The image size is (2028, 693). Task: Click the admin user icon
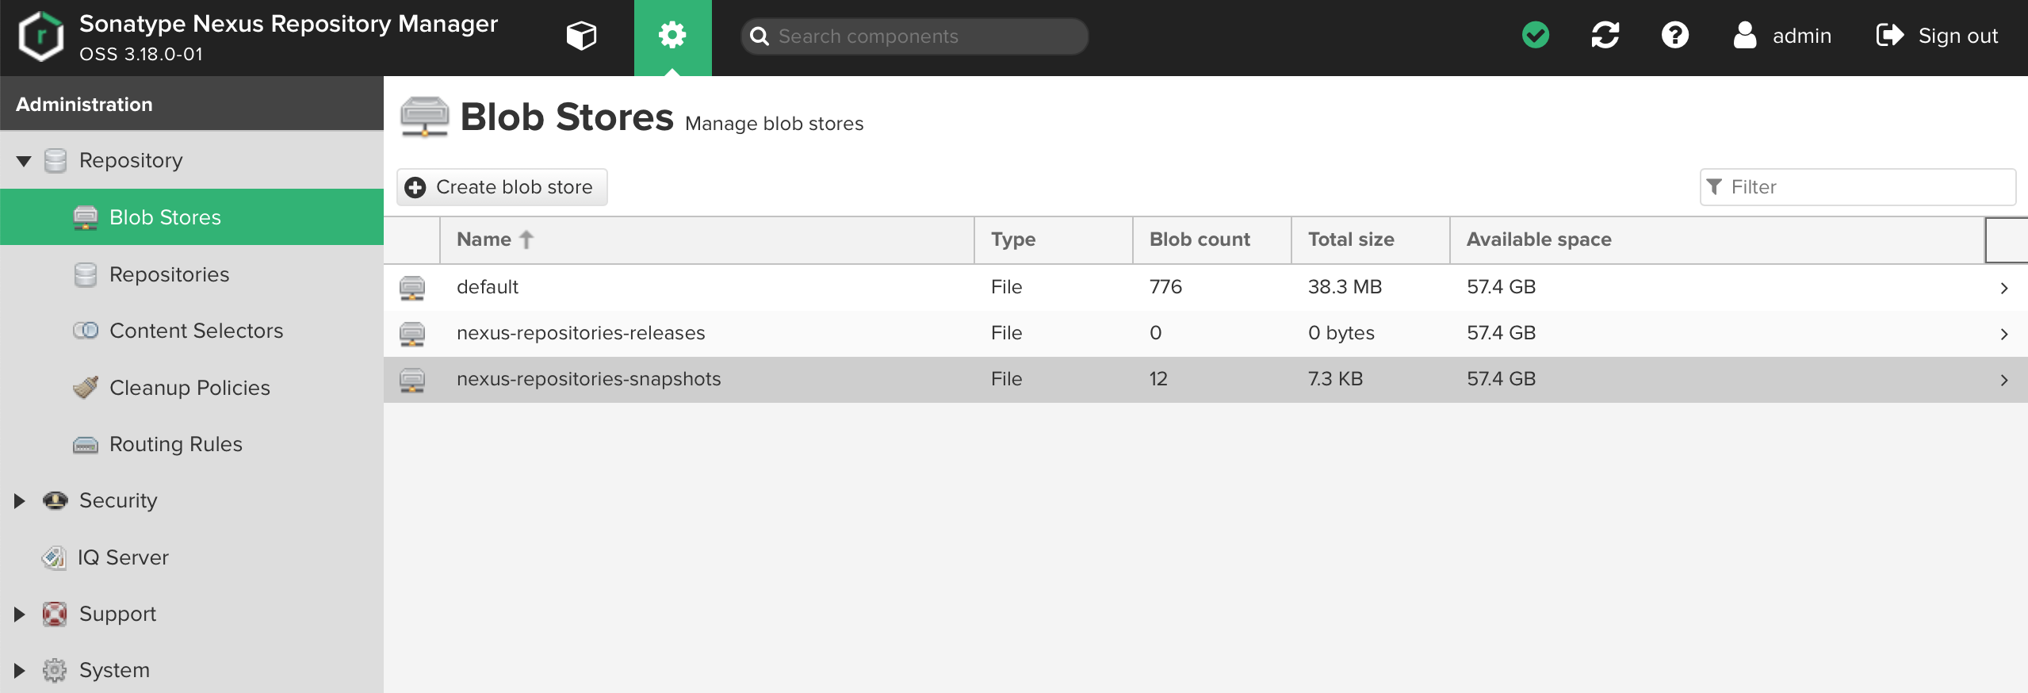1745,35
